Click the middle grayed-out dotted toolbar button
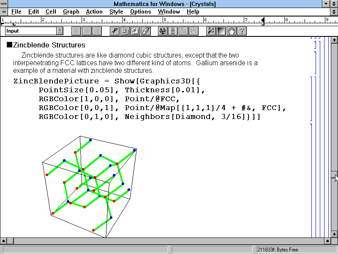 click(87, 31)
